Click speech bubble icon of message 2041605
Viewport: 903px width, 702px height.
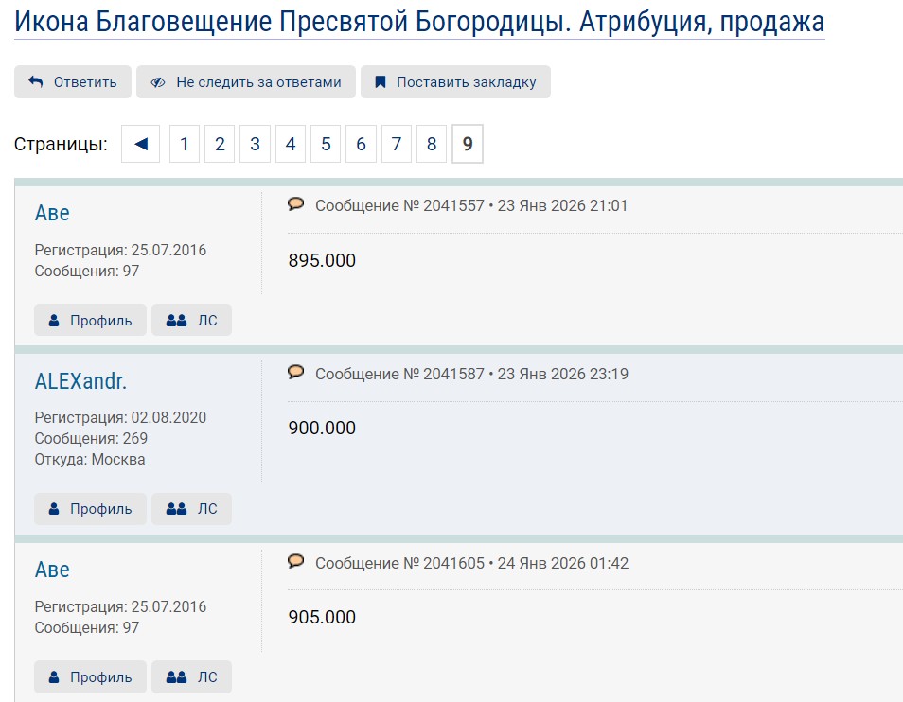pos(296,561)
